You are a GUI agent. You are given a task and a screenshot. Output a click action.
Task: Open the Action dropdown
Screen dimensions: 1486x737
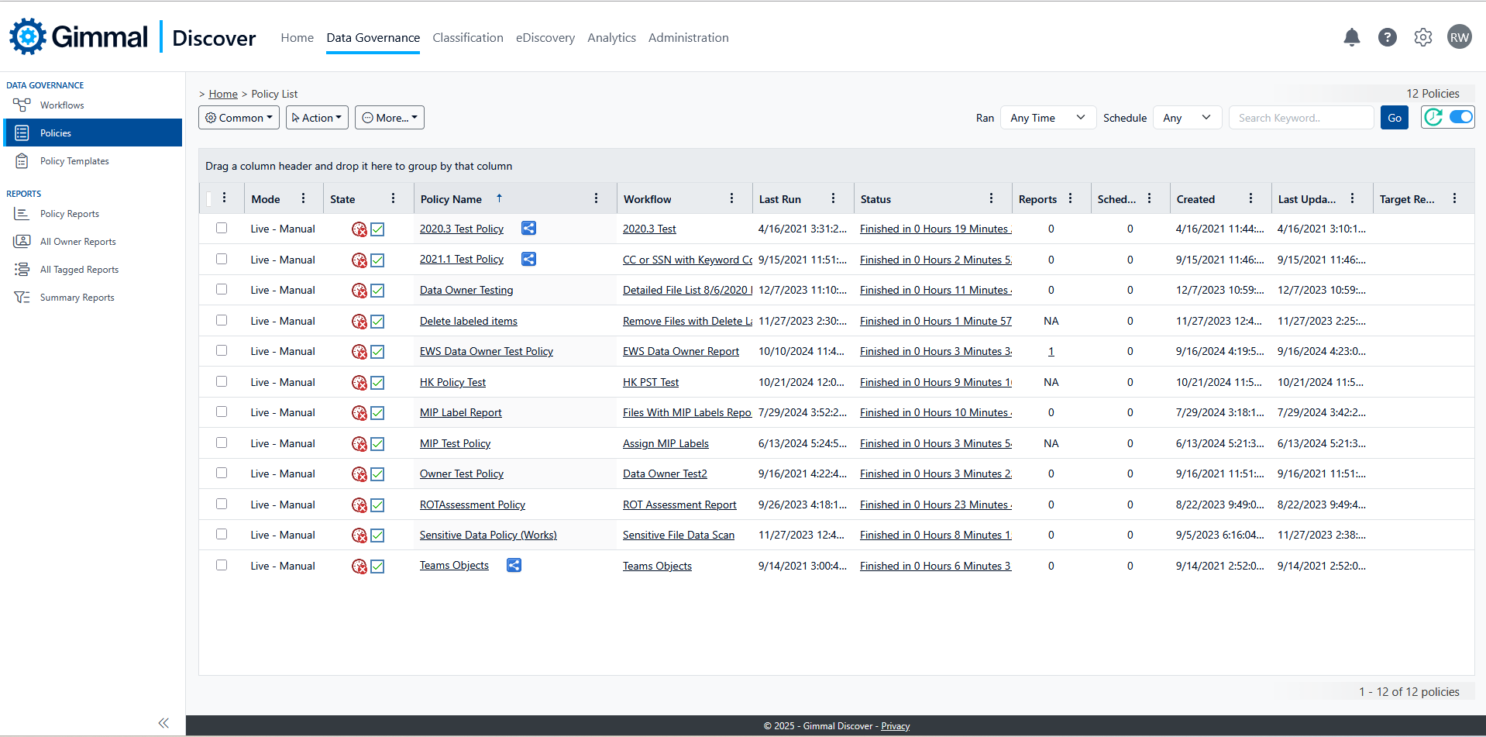click(317, 118)
